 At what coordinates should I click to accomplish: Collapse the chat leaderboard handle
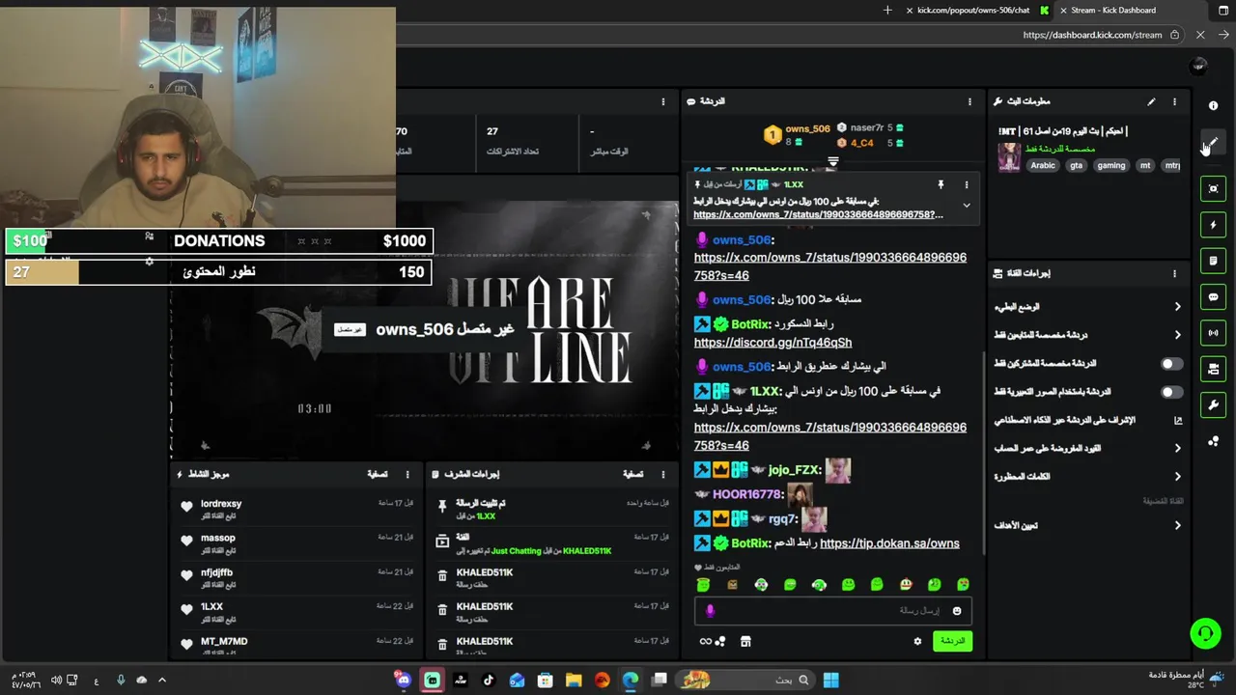(833, 161)
